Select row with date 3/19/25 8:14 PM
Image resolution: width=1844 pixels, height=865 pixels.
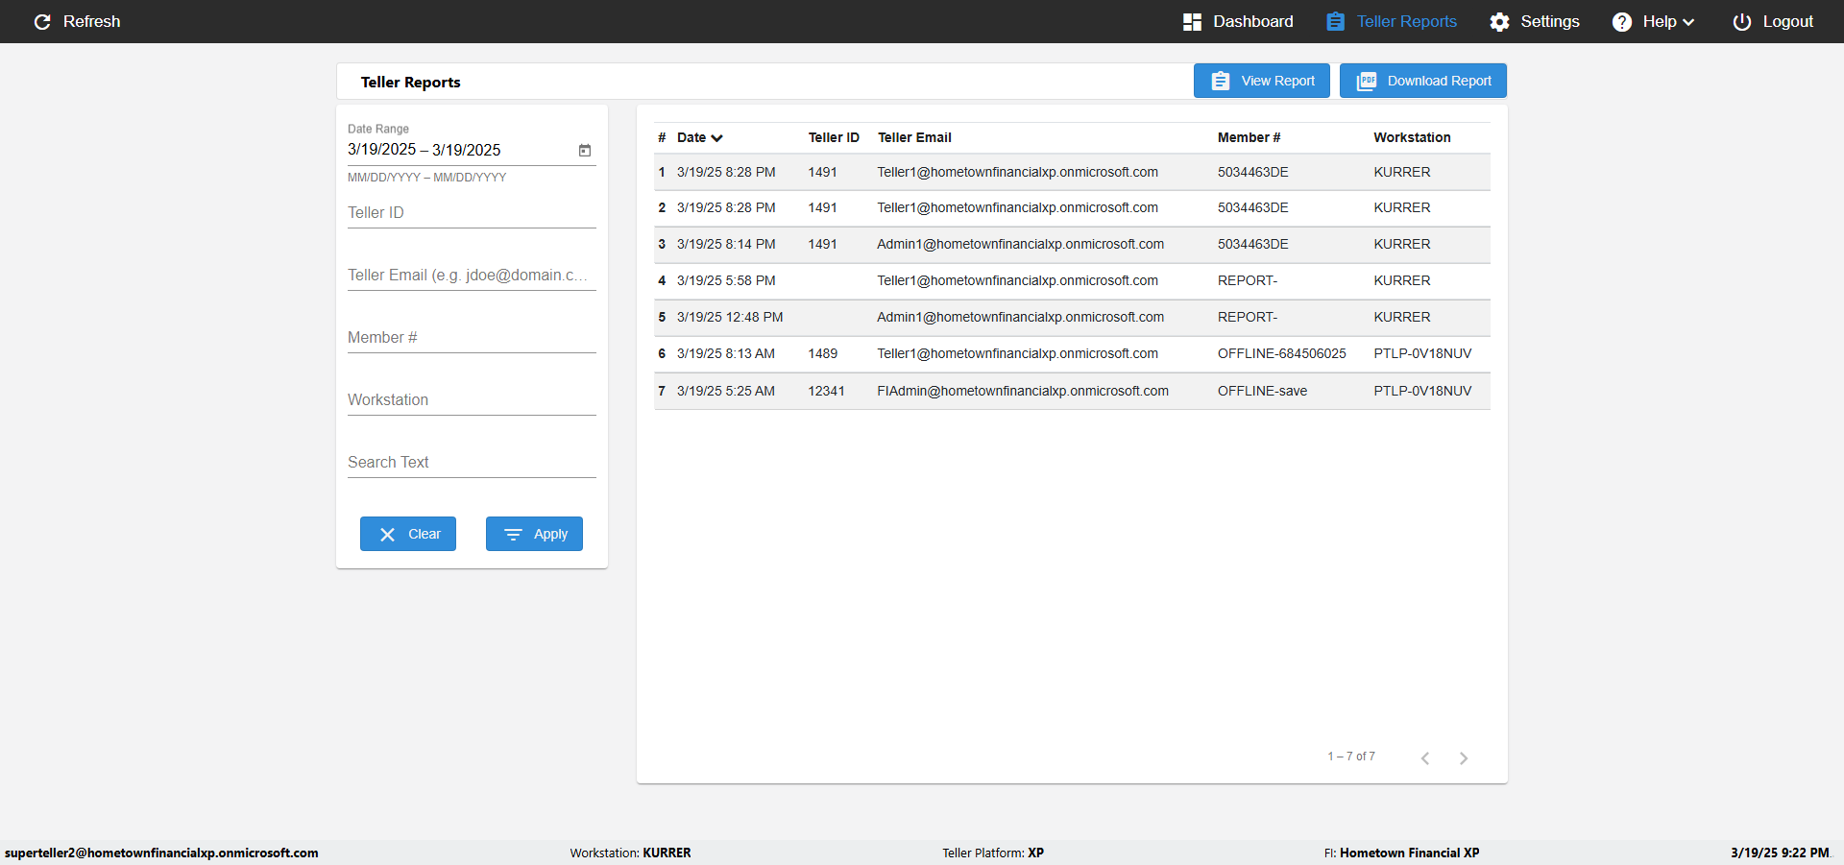pyautogui.click(x=1072, y=245)
